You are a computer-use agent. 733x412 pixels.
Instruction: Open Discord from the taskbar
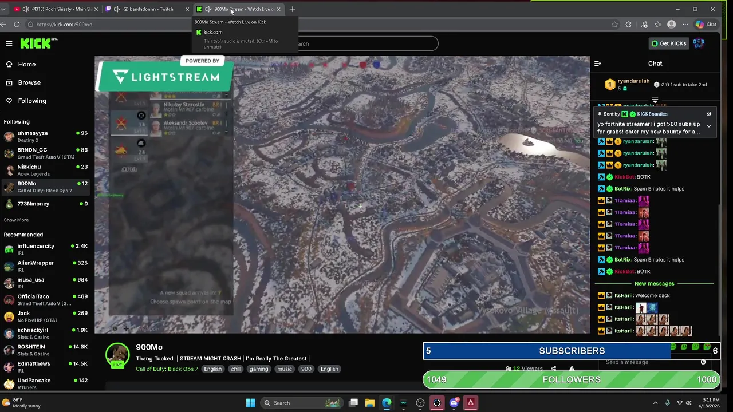(454, 403)
